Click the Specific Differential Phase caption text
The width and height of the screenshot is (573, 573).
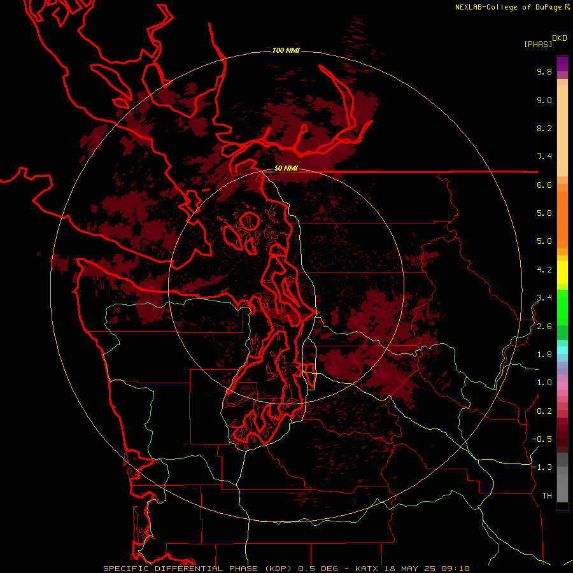[286, 569]
